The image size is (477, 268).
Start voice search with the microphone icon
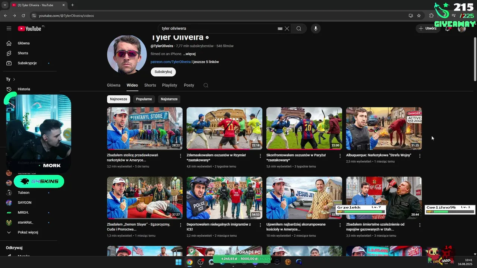(x=316, y=28)
